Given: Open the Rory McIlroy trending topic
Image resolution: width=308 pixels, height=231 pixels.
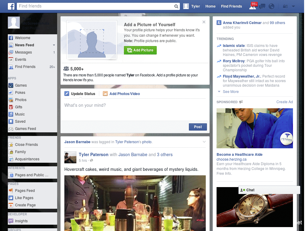Looking at the screenshot, I should 234,61.
